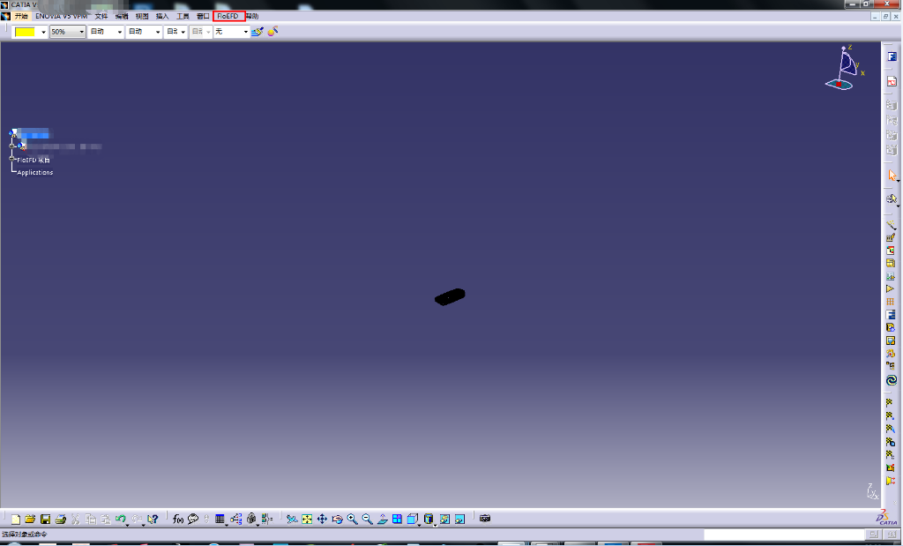Click the Open folder icon
Image resolution: width=903 pixels, height=546 pixels.
(30, 519)
